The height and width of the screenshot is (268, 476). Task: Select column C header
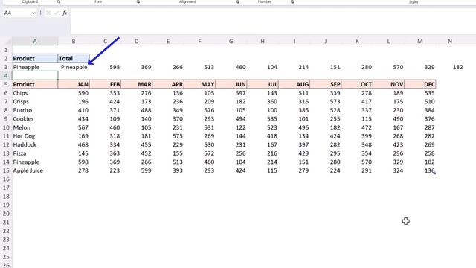pyautogui.click(x=105, y=41)
